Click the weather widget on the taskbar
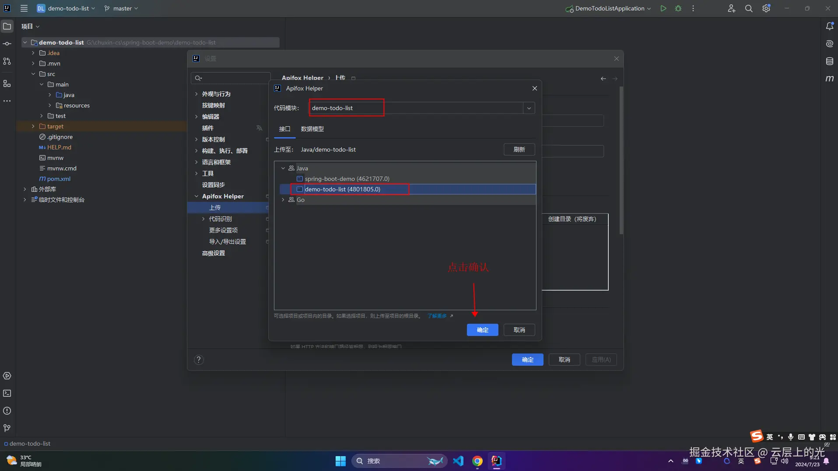Image resolution: width=838 pixels, height=471 pixels. (25, 461)
